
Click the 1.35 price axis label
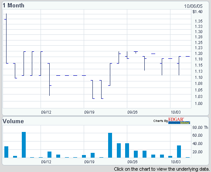pos(199,21)
